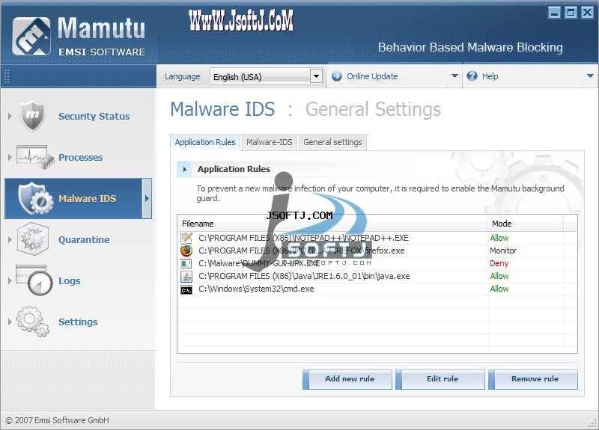Click the Monitor mode of firefox.exe

point(503,251)
